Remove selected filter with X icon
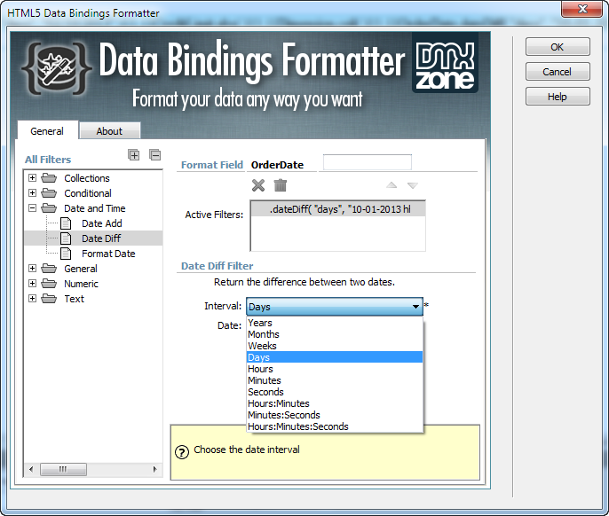The height and width of the screenshot is (516, 609). 258,185
